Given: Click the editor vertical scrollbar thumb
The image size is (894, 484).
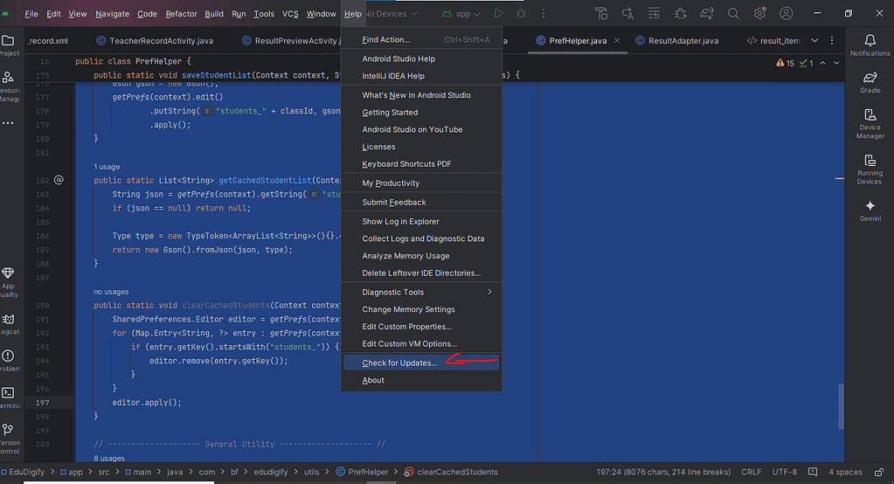Looking at the screenshot, I should 841,406.
